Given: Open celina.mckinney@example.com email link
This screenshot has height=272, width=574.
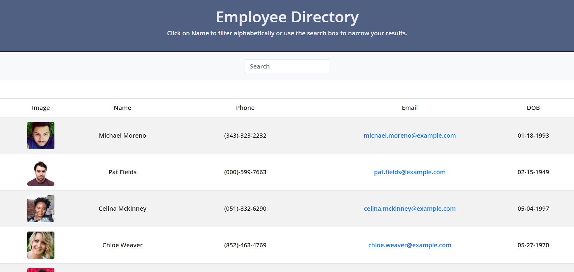Looking at the screenshot, I should tap(409, 208).
